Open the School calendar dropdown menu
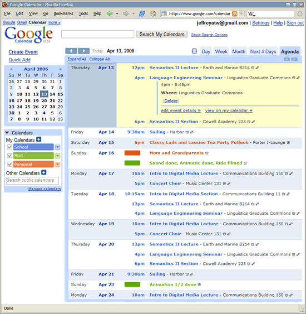The image size is (306, 314). [57, 147]
